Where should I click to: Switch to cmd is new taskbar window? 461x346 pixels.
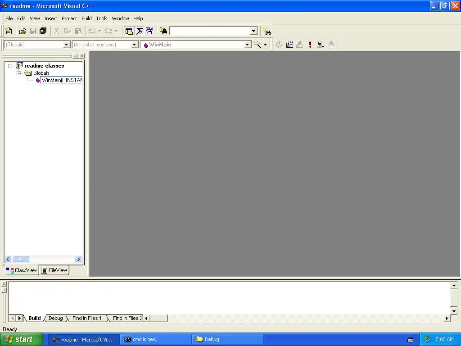coord(156,339)
